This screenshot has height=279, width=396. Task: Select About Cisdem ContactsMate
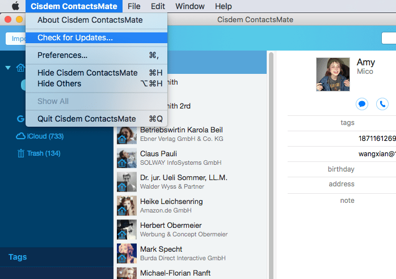coord(96,20)
